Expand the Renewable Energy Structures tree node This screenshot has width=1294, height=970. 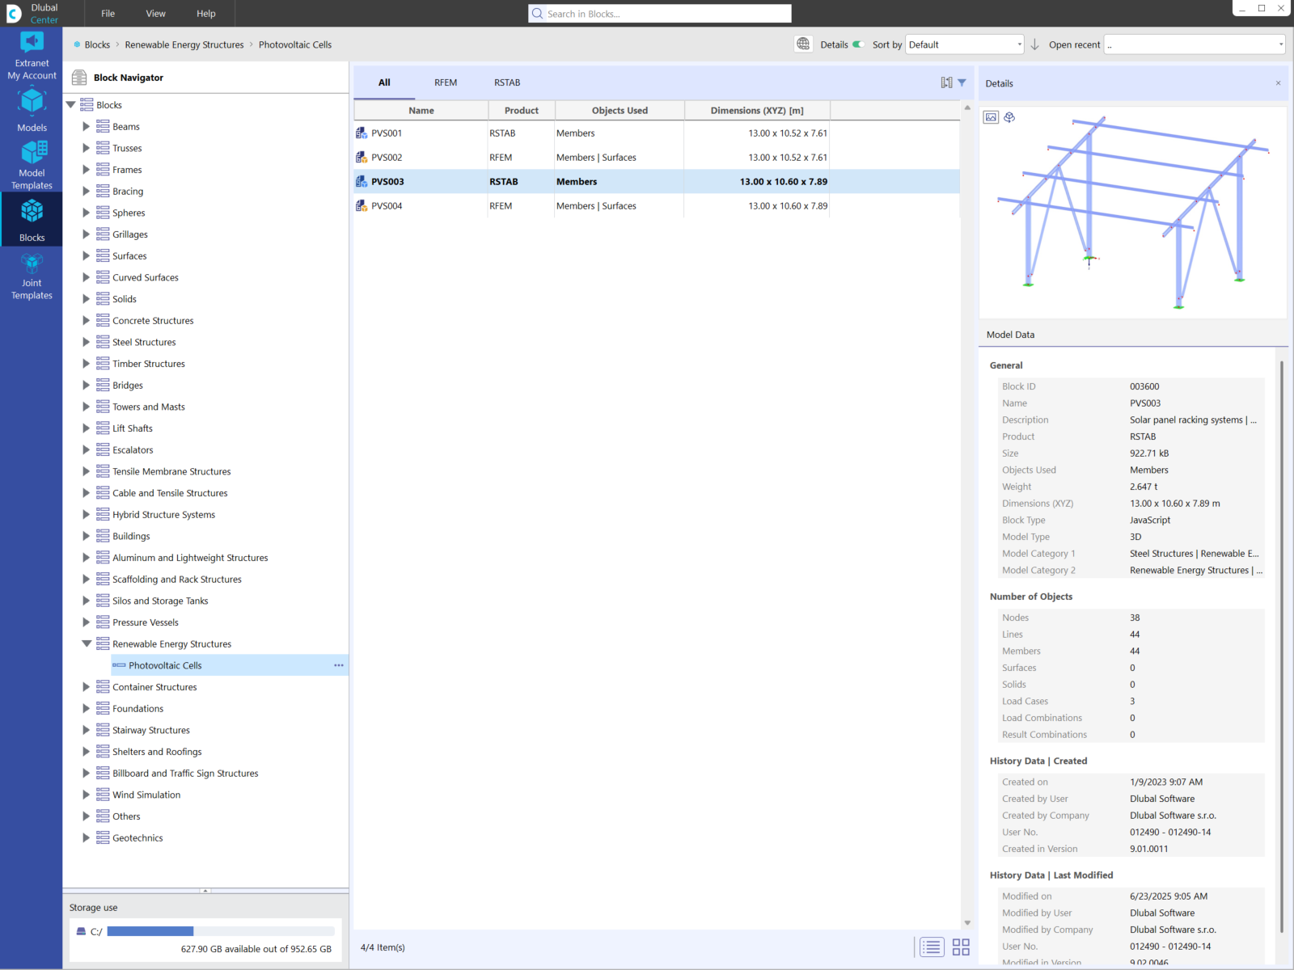pos(87,643)
